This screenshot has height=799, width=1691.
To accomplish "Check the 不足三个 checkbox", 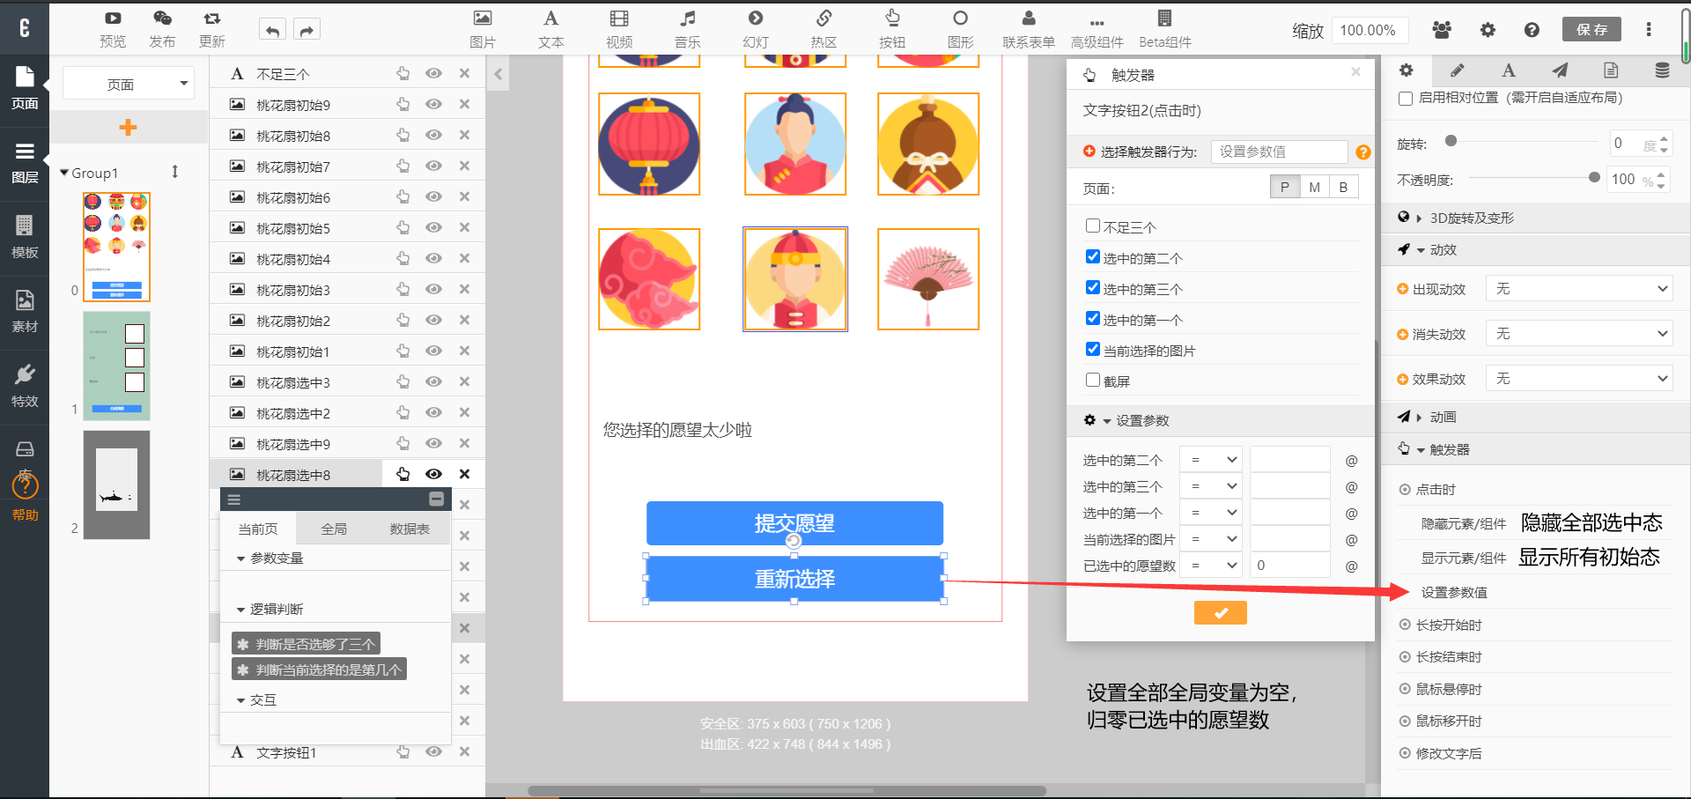I will coord(1093,226).
